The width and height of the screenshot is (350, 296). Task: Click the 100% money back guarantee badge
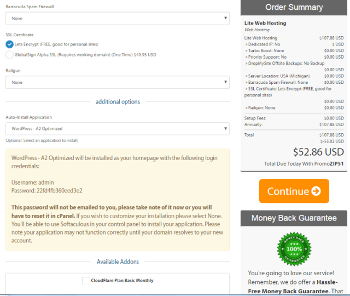[294, 249]
